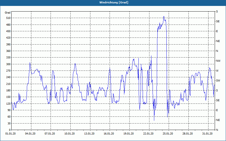
Task: Click the y-axis tick label 150
Action: pyautogui.click(x=8, y=97)
